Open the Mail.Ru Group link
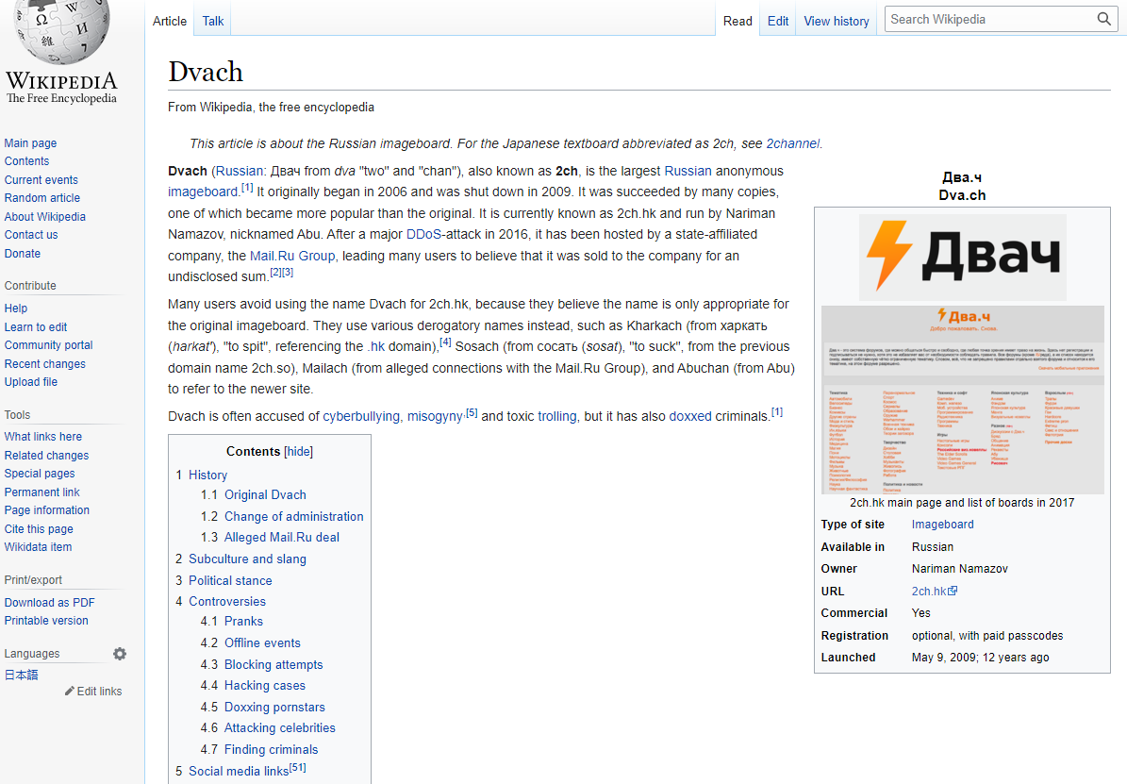 (292, 256)
